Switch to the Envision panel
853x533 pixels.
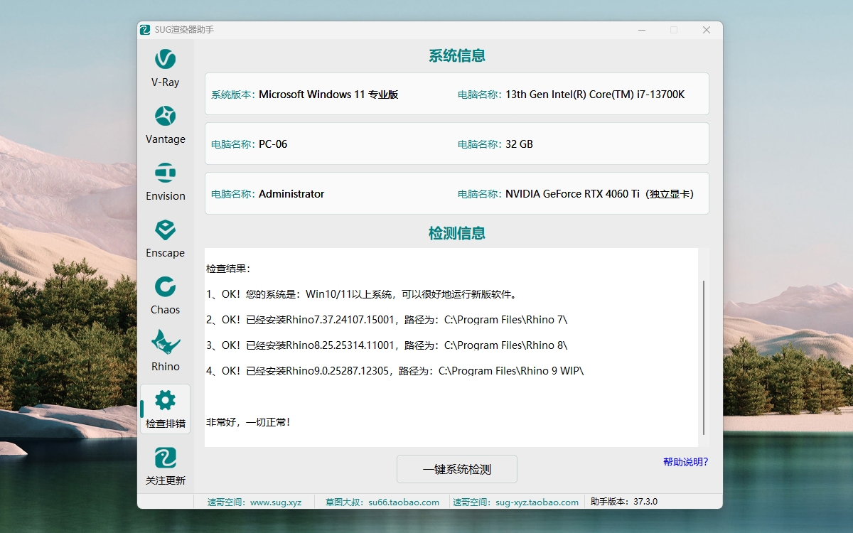click(165, 182)
